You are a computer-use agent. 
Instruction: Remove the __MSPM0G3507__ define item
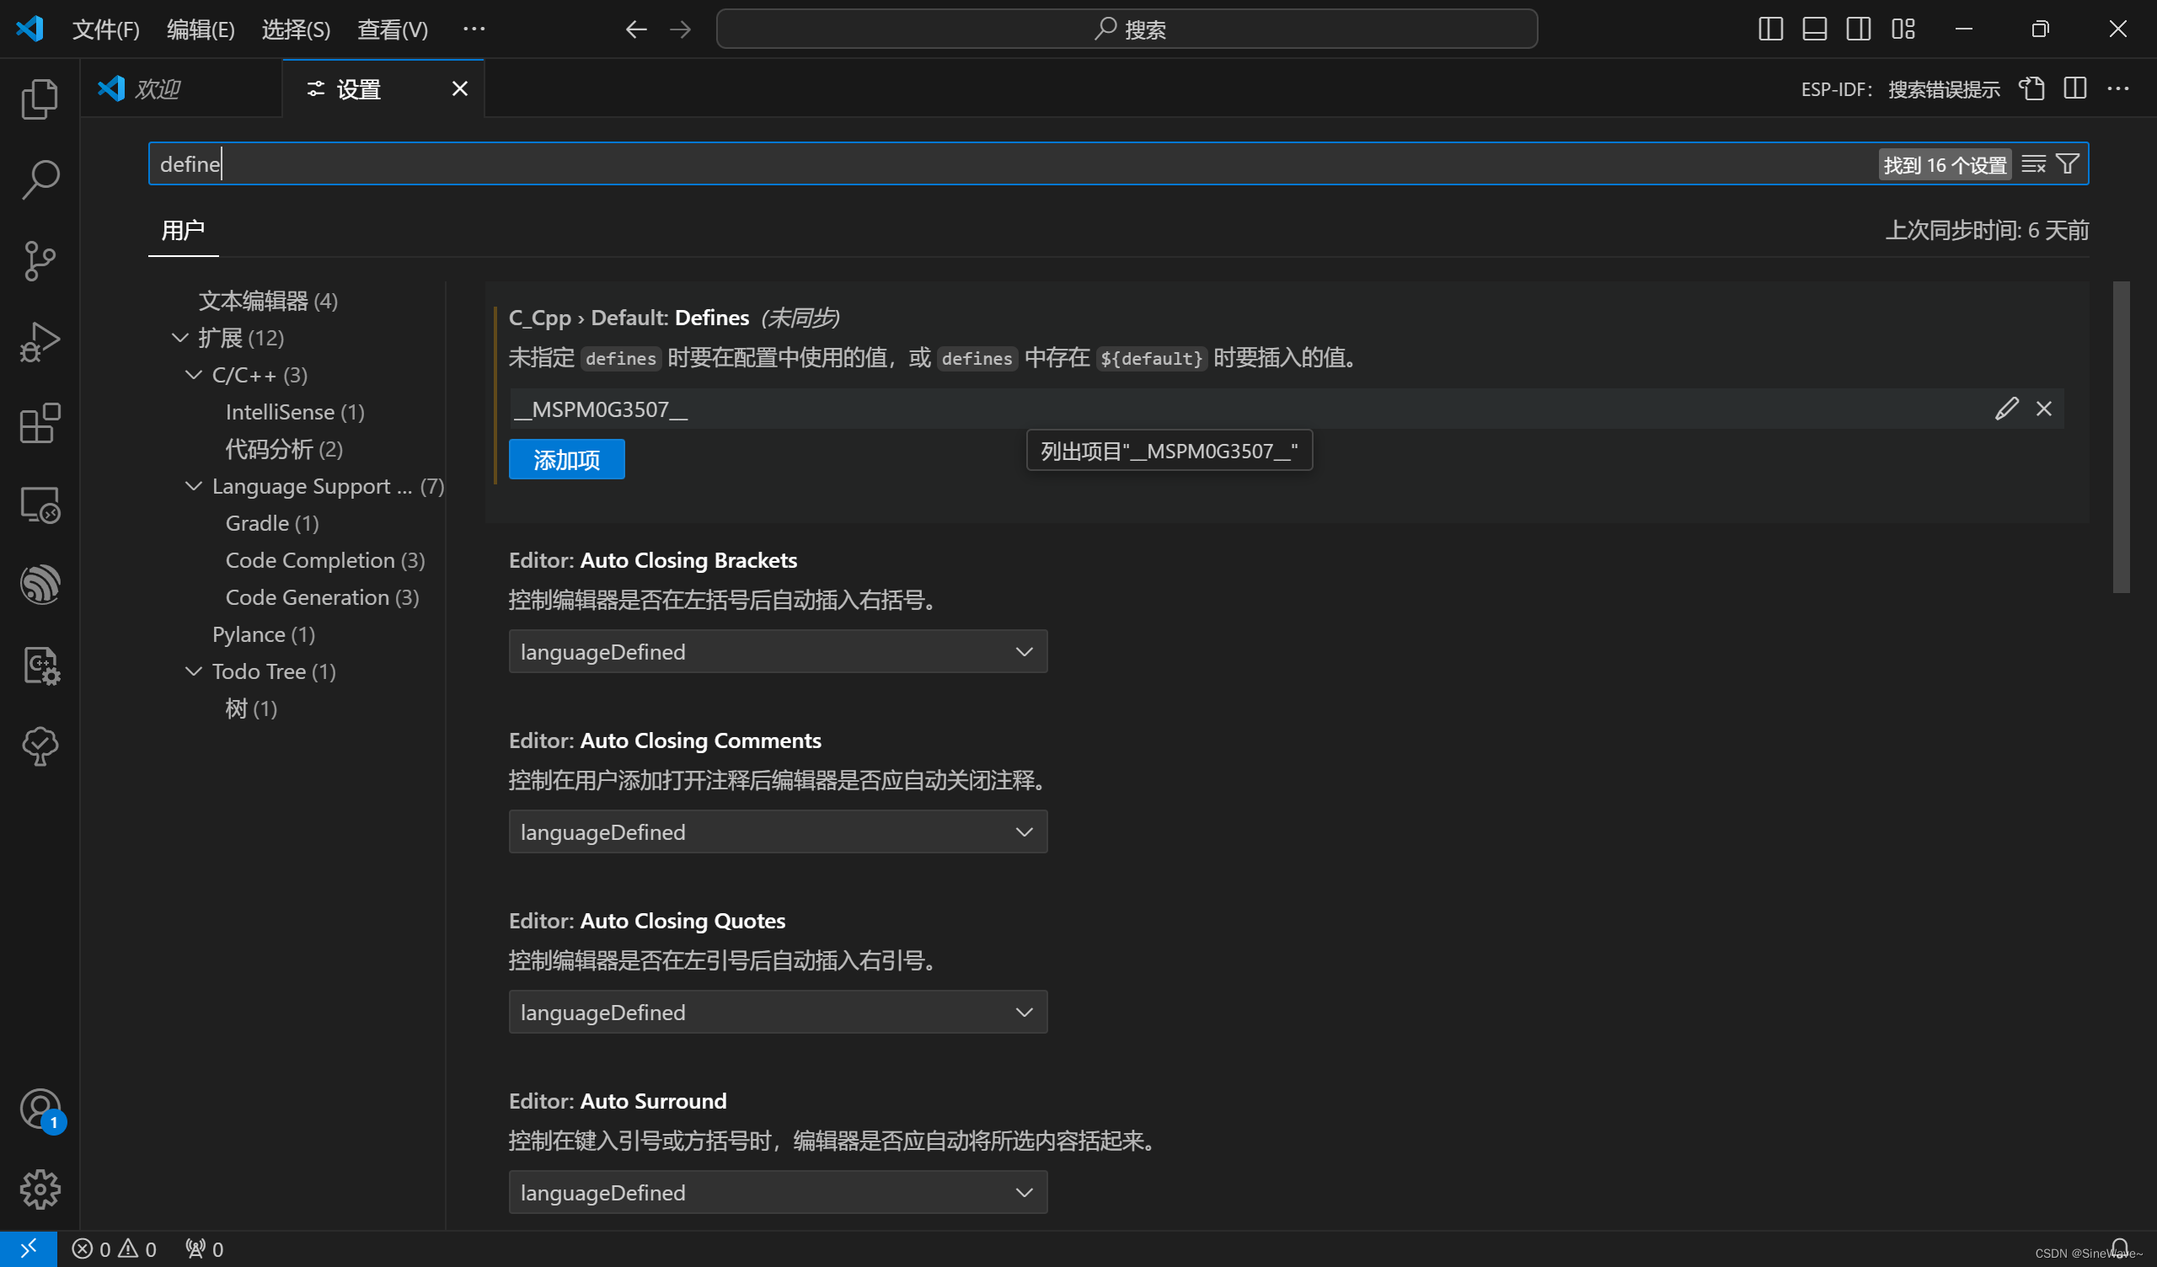(2044, 409)
